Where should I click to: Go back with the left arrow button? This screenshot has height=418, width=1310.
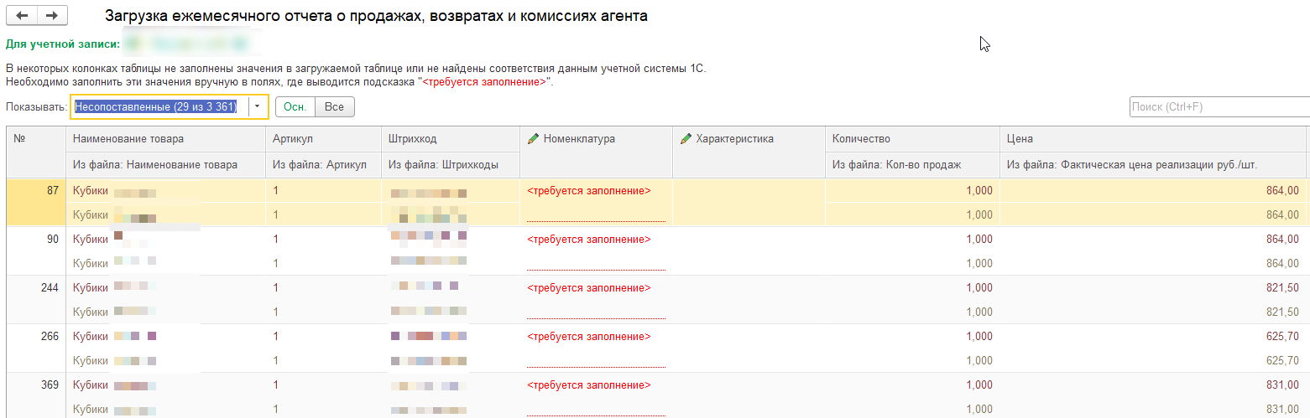point(22,16)
